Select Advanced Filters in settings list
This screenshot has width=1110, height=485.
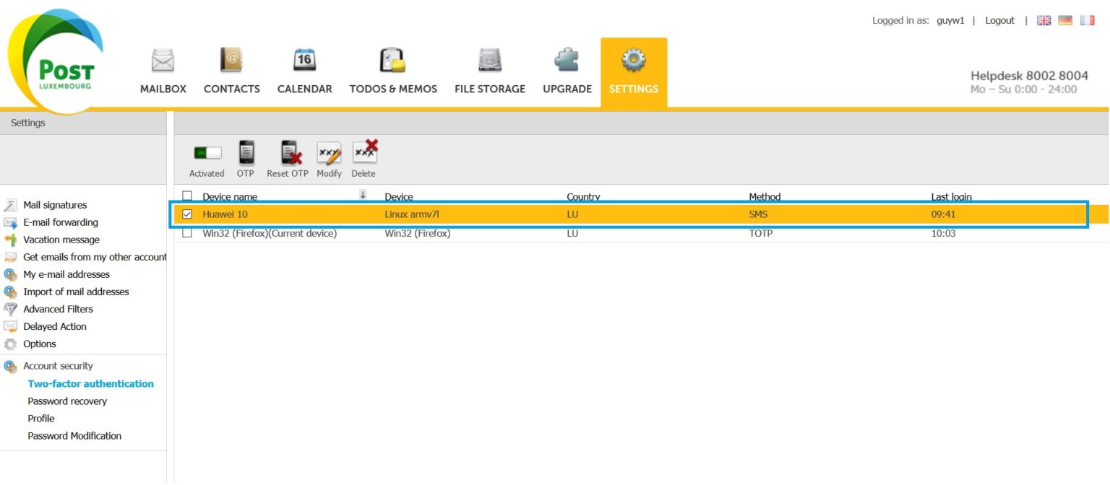click(x=58, y=309)
